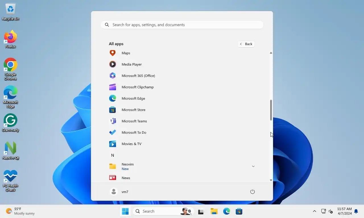
Task: Click the muted volume tray icon
Action: click(331, 211)
